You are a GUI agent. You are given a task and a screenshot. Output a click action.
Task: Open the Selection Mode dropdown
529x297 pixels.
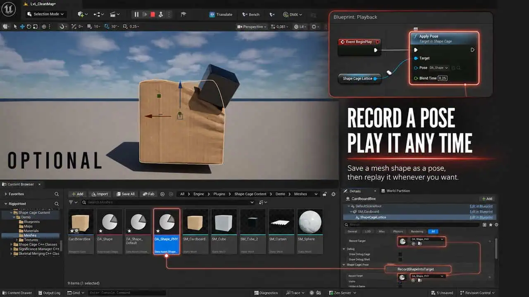point(46,14)
